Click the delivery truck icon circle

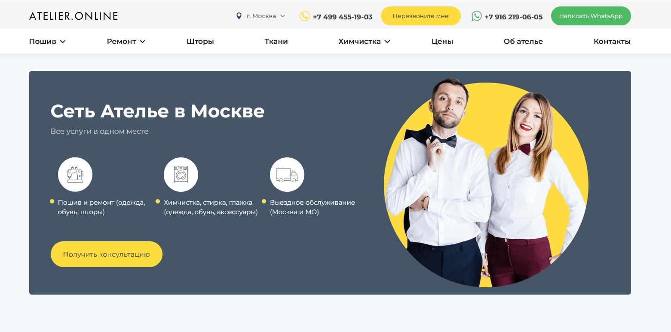[287, 175]
